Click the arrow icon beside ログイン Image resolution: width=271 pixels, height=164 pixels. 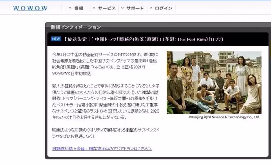(x=151, y=8)
